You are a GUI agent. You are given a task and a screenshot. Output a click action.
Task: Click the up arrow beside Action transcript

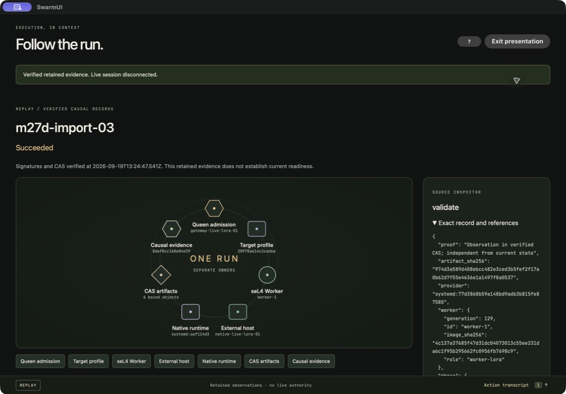tap(546, 385)
